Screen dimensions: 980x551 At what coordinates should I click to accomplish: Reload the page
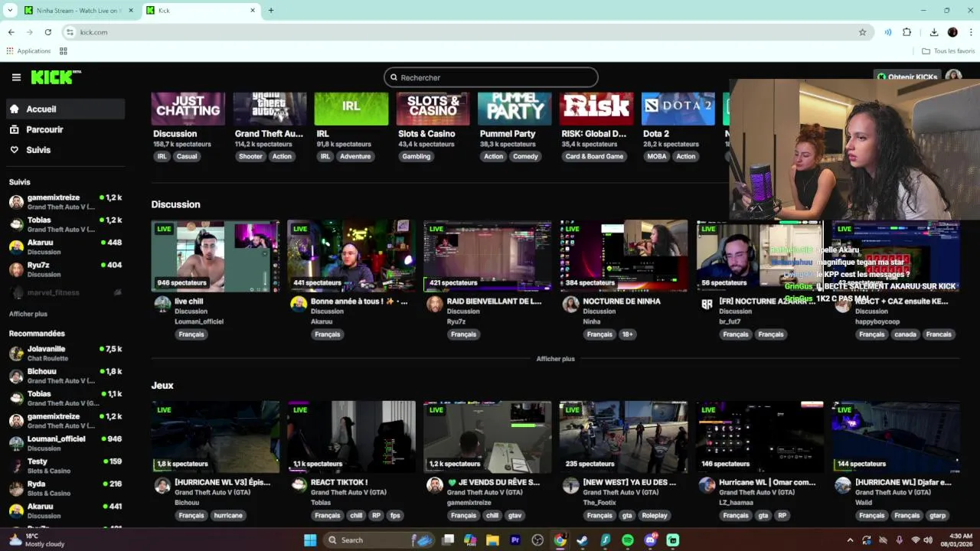pyautogui.click(x=47, y=32)
